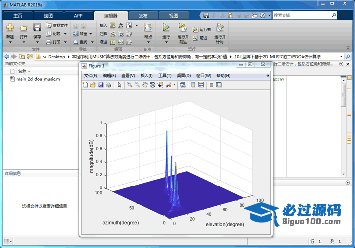Open the Figure 插入(I) menu

coord(146,76)
